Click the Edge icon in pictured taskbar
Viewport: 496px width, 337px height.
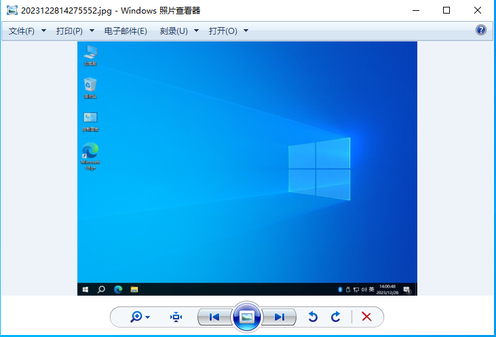pyautogui.click(x=118, y=290)
